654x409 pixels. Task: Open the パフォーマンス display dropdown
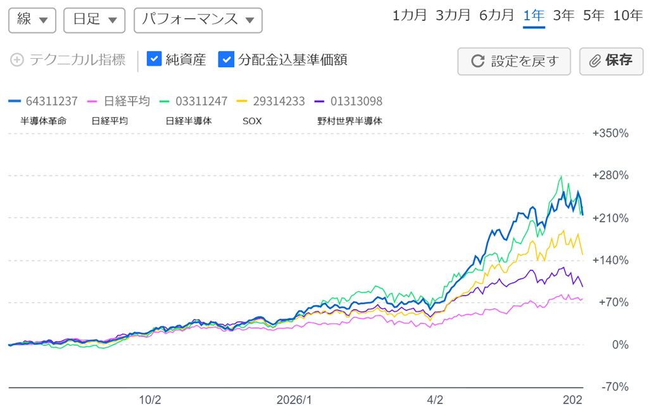click(x=198, y=20)
